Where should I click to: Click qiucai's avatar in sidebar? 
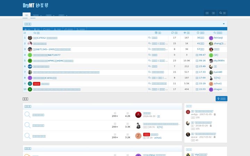tap(188, 135)
